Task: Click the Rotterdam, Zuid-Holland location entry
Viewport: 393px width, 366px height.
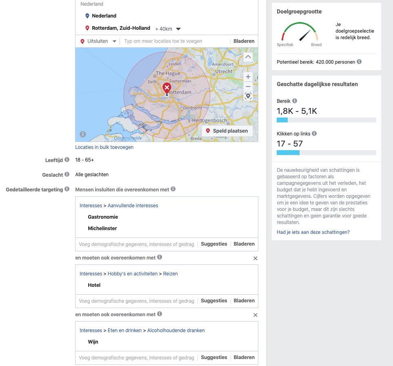Action: 121,28
